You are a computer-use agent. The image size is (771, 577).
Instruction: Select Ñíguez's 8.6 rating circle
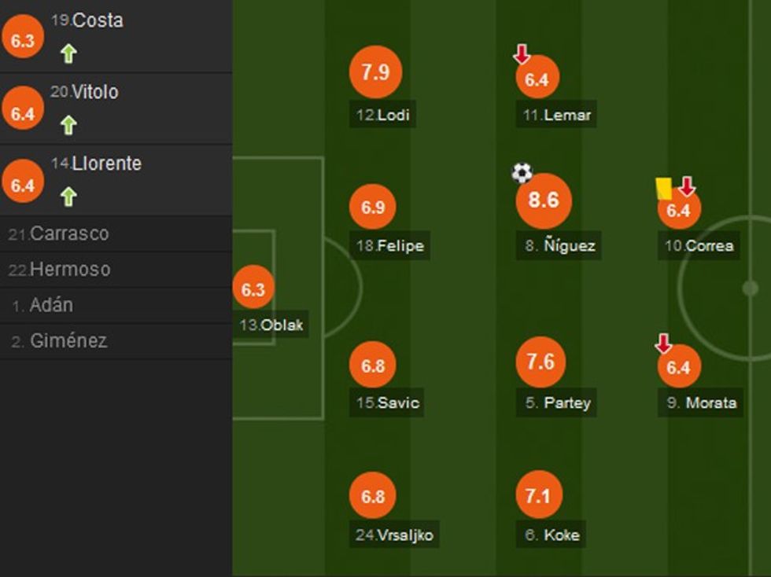coord(544,200)
